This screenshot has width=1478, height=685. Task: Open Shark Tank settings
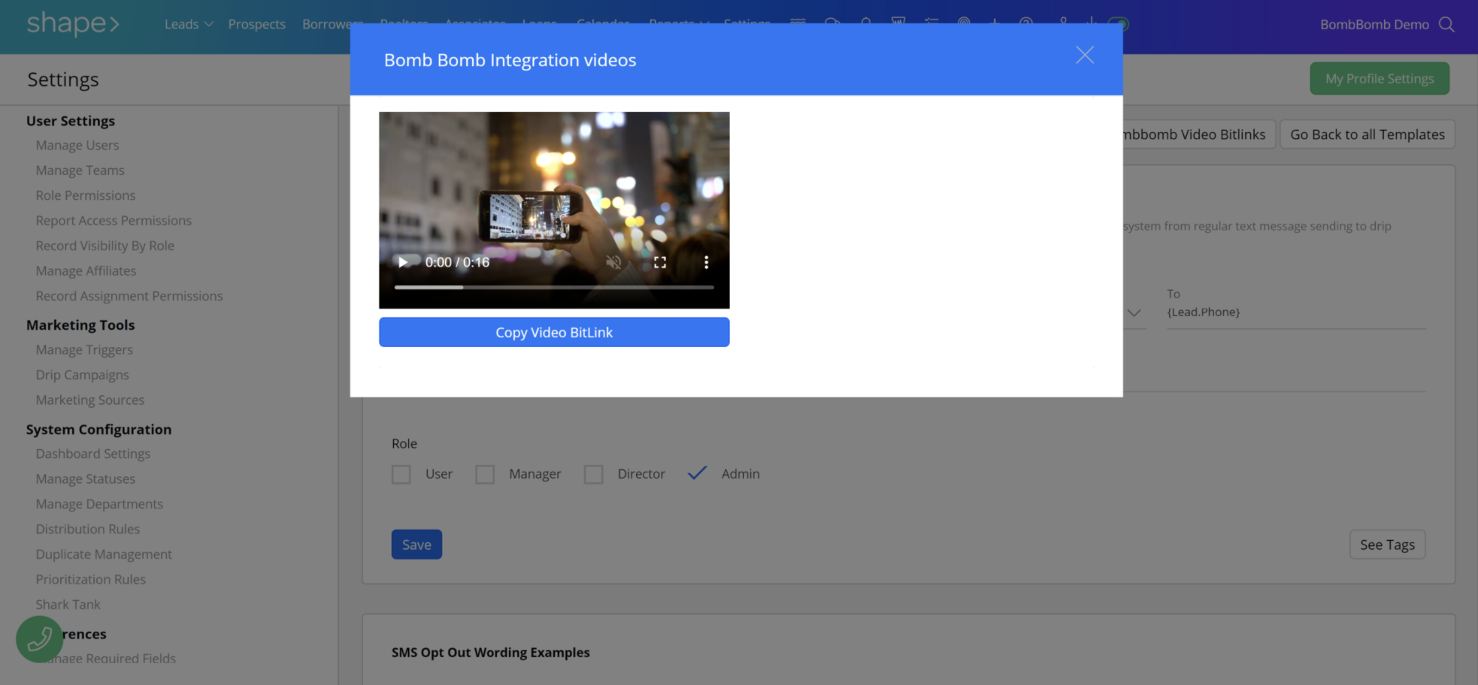(x=68, y=605)
